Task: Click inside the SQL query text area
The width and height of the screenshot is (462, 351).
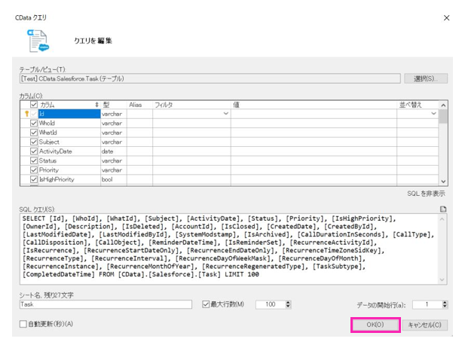Action: pyautogui.click(x=230, y=249)
